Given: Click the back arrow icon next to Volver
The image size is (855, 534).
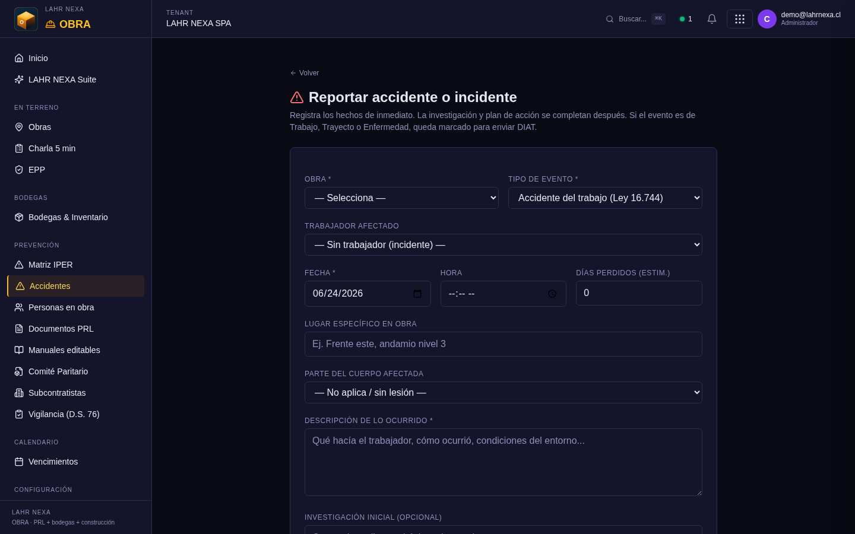Looking at the screenshot, I should coord(293,73).
